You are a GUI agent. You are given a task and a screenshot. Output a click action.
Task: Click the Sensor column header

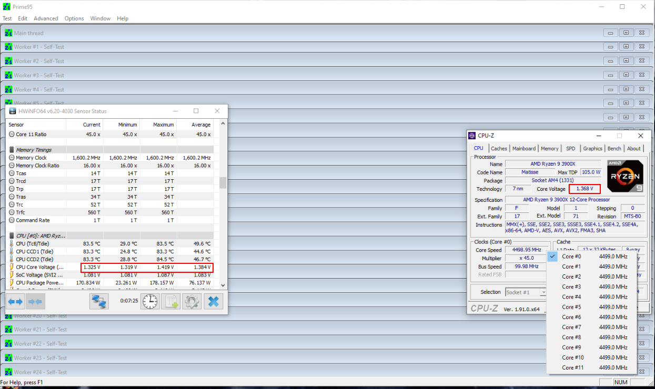click(x=37, y=125)
